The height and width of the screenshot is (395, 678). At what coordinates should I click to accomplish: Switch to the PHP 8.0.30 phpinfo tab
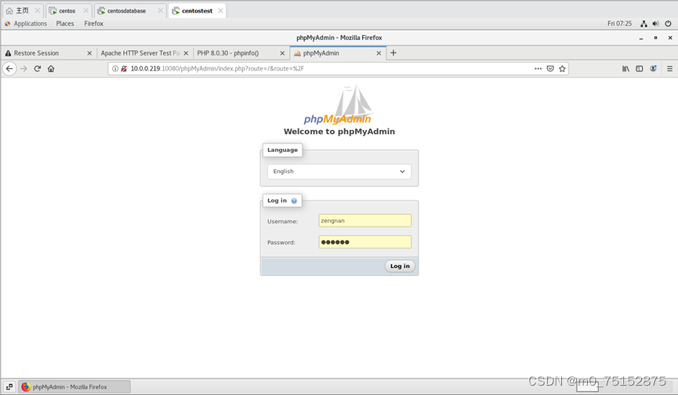(241, 53)
